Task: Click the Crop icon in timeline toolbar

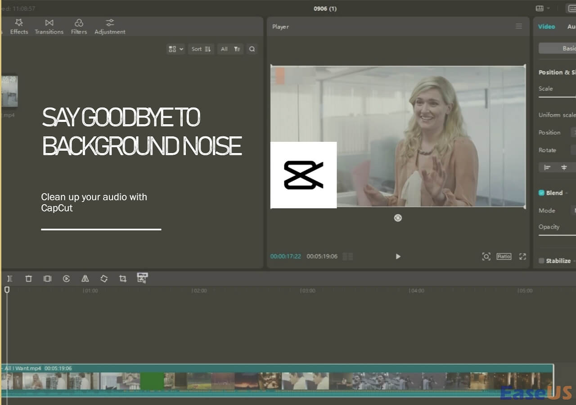Action: click(x=122, y=279)
